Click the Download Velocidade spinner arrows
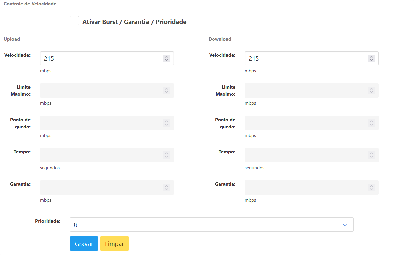This screenshot has height=255, width=414. pos(371,58)
